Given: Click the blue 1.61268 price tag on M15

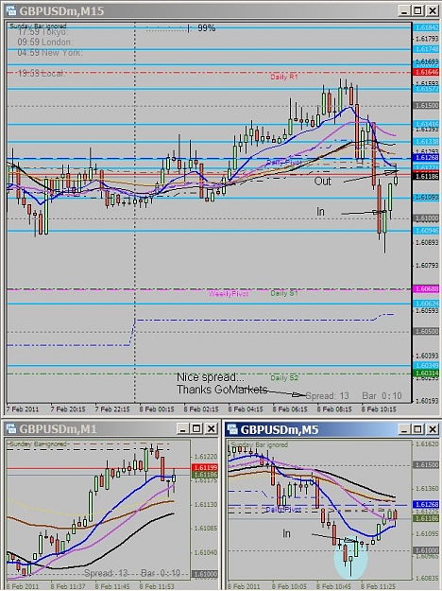Looking at the screenshot, I should [427, 158].
